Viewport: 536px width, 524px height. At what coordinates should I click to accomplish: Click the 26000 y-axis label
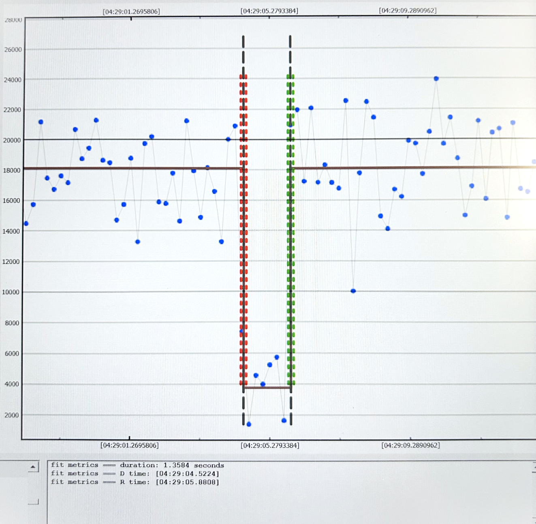[x=13, y=50]
